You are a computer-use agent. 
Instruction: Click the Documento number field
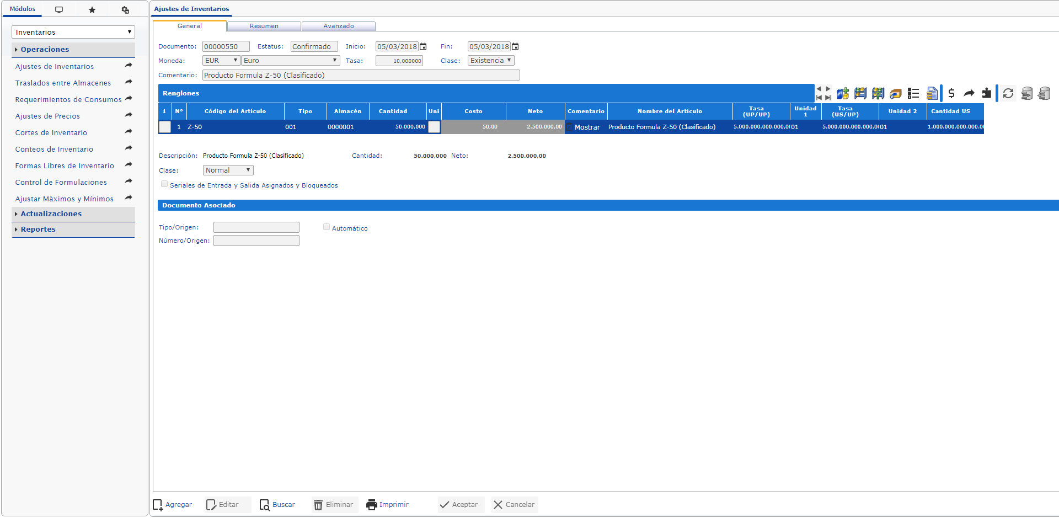pyautogui.click(x=226, y=47)
